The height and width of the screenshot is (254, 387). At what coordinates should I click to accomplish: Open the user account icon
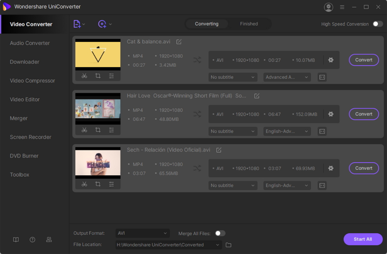[329, 7]
